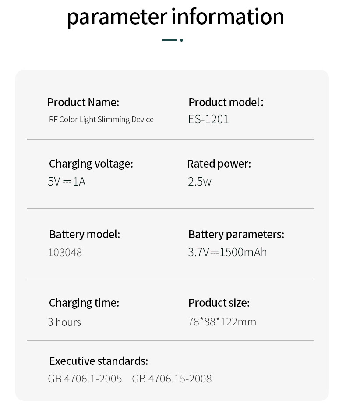The image size is (346, 418).
Task: Click the ES-1201 model number
Action: [208, 119]
